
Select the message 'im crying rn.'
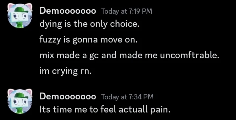click(65, 71)
